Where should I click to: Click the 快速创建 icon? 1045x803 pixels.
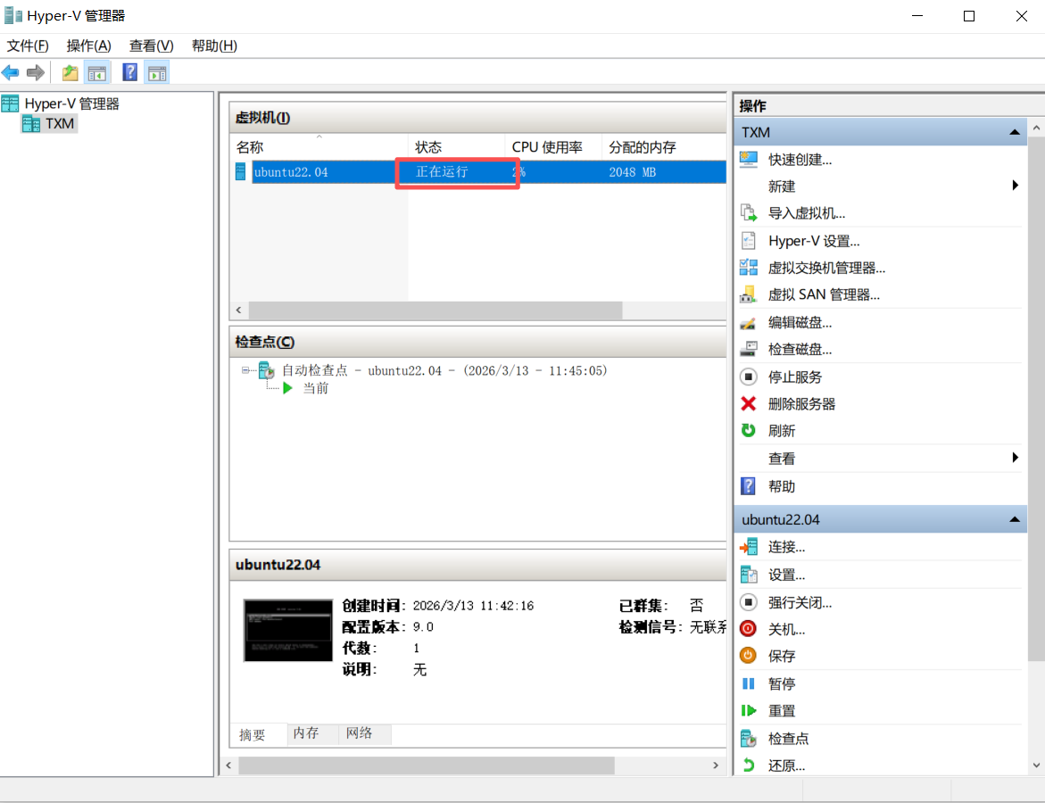tap(749, 160)
